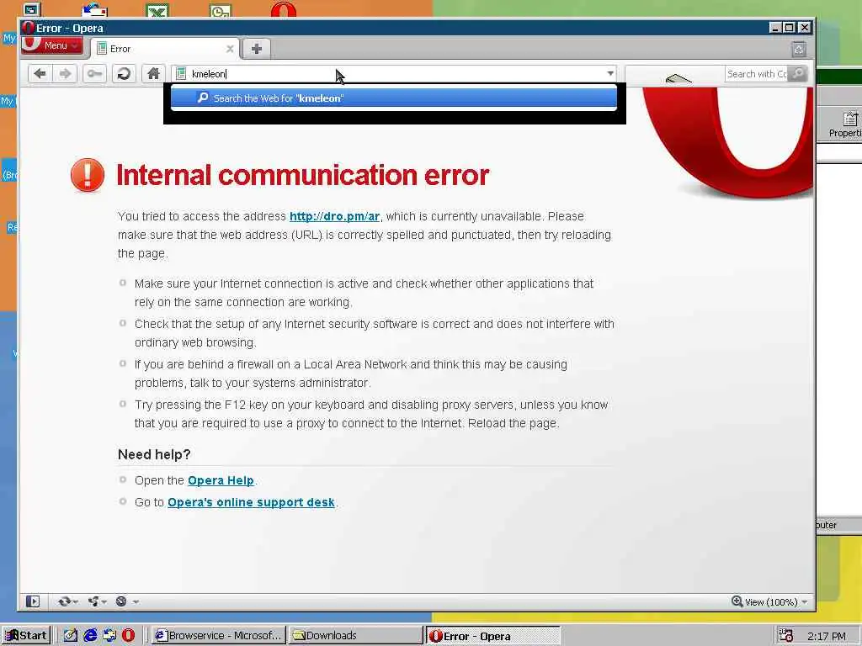Open the Windows Start button
This screenshot has height=646, width=862.
pyautogui.click(x=26, y=636)
